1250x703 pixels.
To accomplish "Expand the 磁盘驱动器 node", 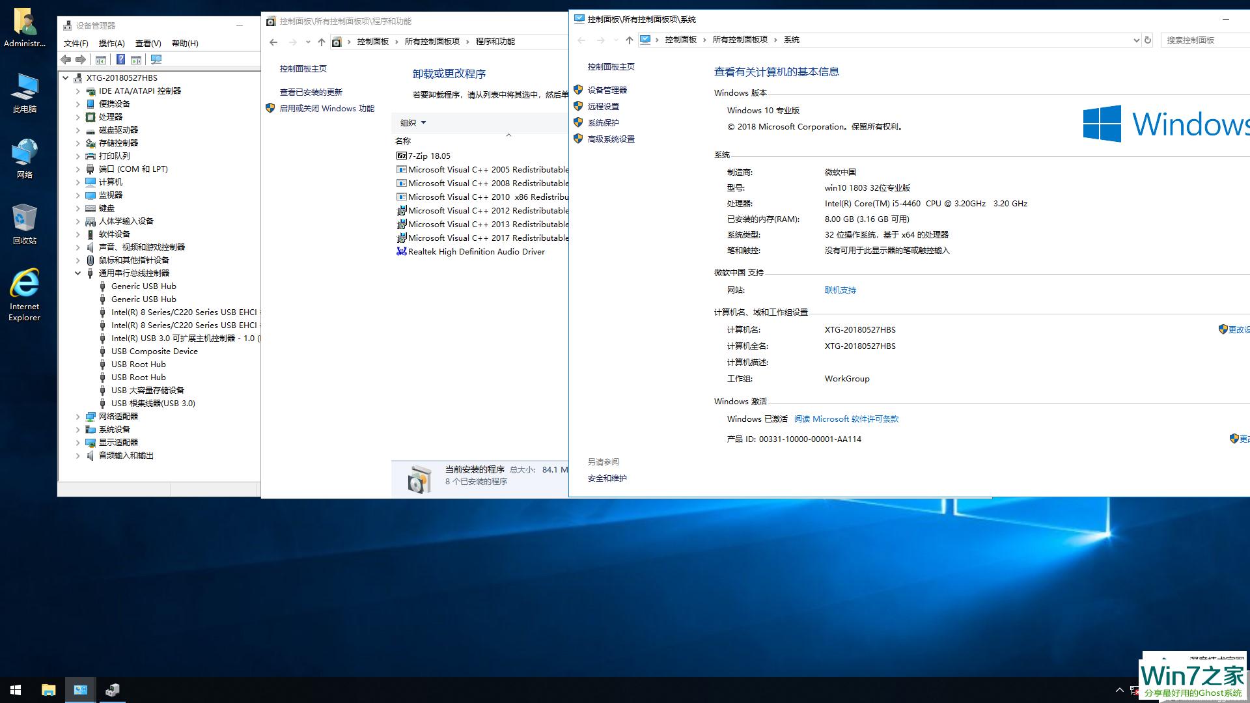I will pyautogui.click(x=78, y=130).
